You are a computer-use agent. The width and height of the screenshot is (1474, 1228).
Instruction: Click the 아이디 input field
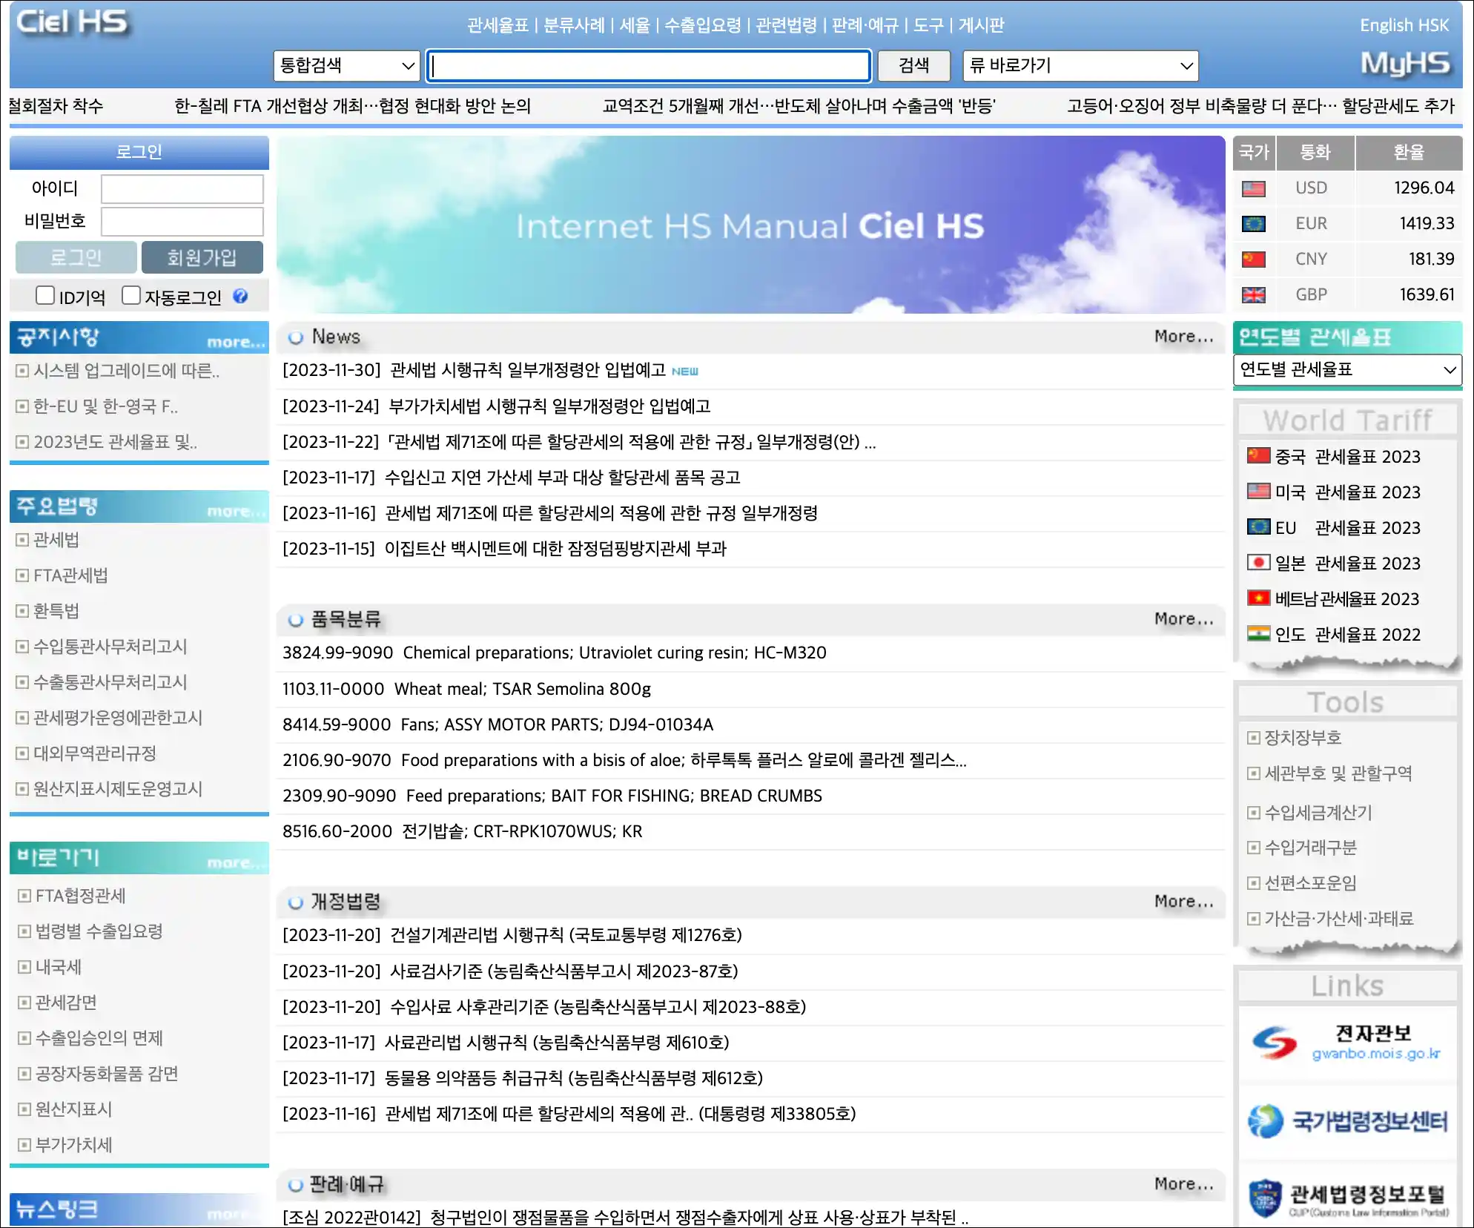[x=182, y=188]
